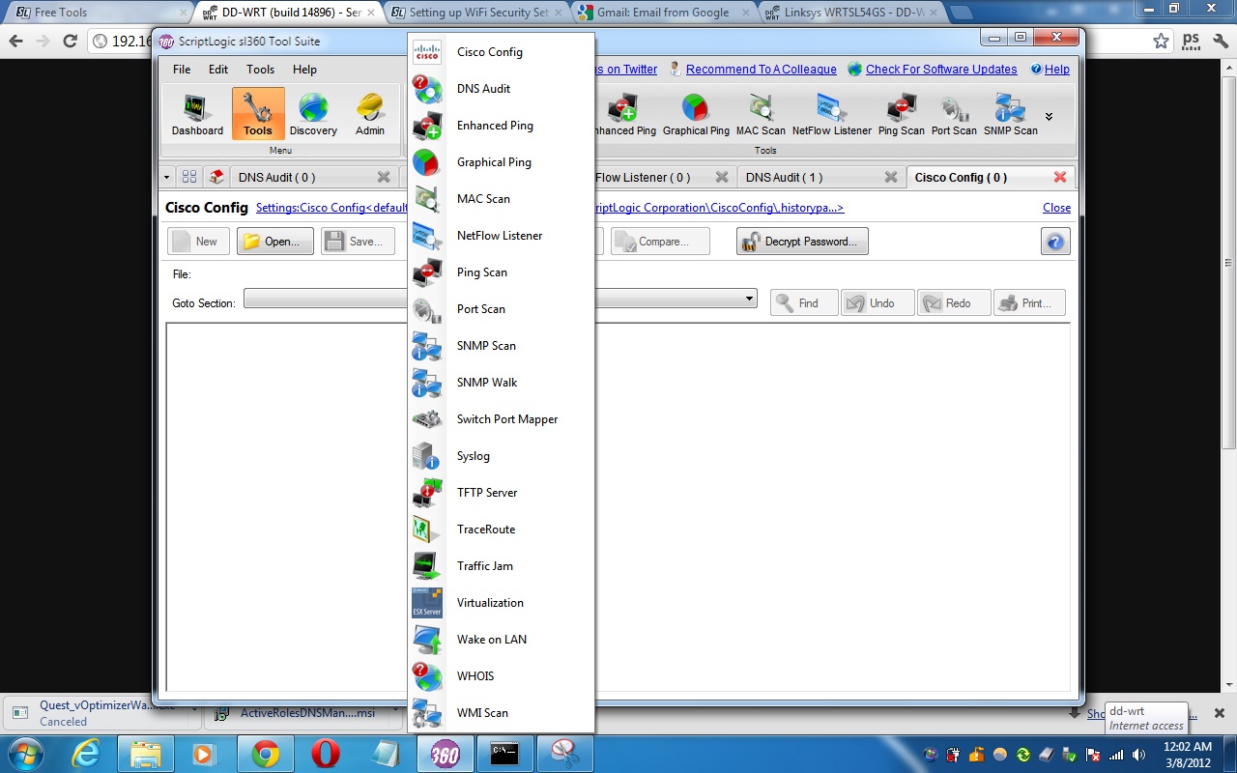Select Syslog from the Tools menu

pos(474,455)
